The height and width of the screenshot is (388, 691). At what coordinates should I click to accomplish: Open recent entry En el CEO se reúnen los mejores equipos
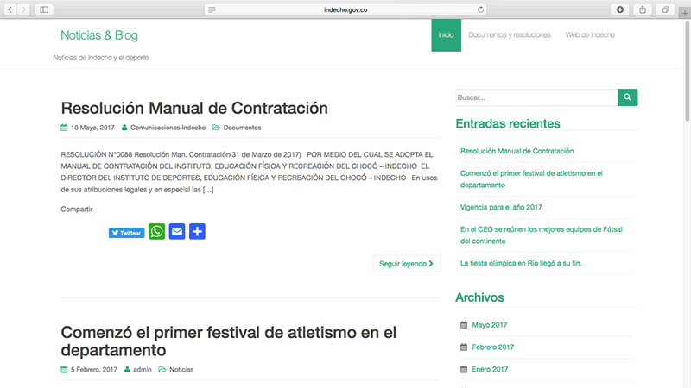click(542, 235)
